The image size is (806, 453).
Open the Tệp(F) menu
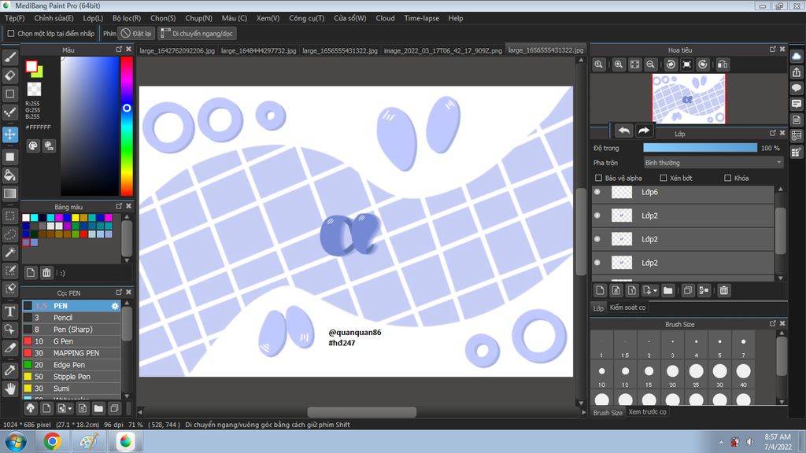[x=15, y=18]
